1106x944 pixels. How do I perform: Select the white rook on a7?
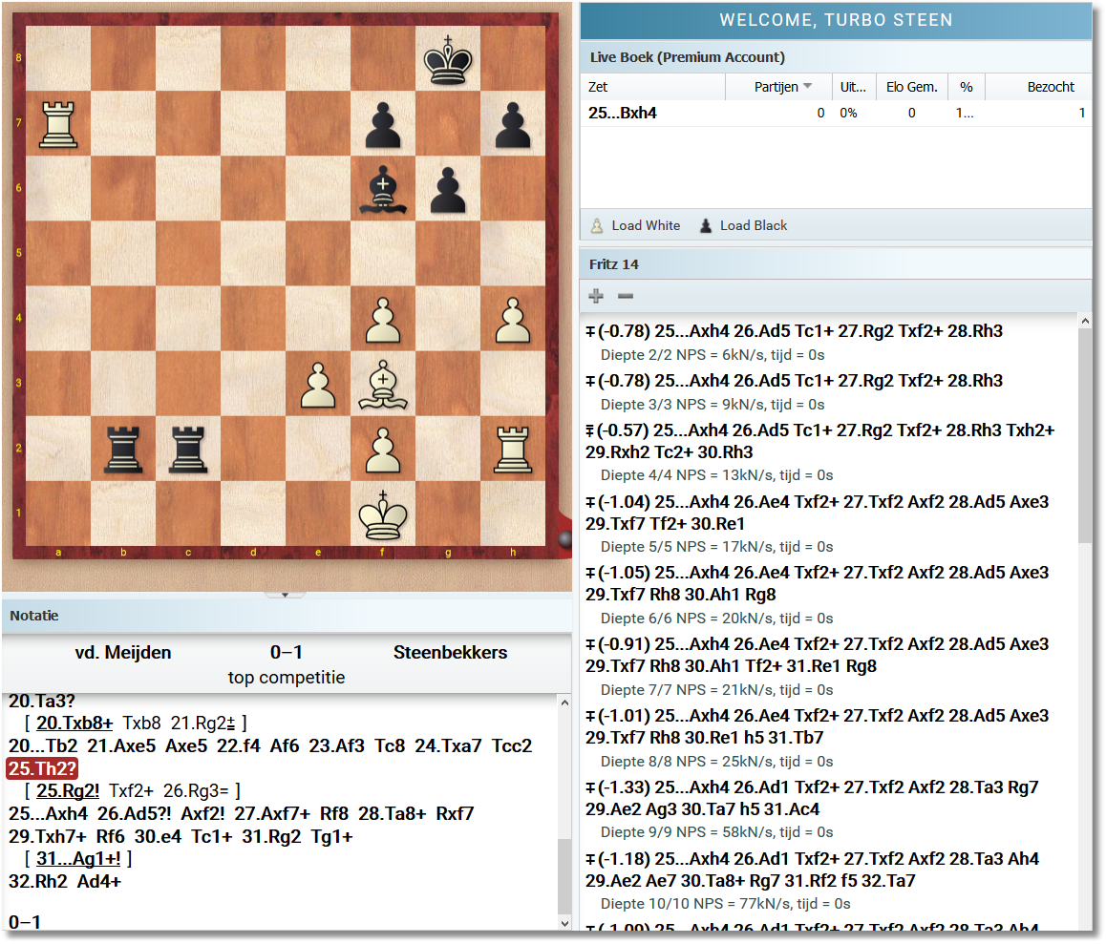(59, 124)
